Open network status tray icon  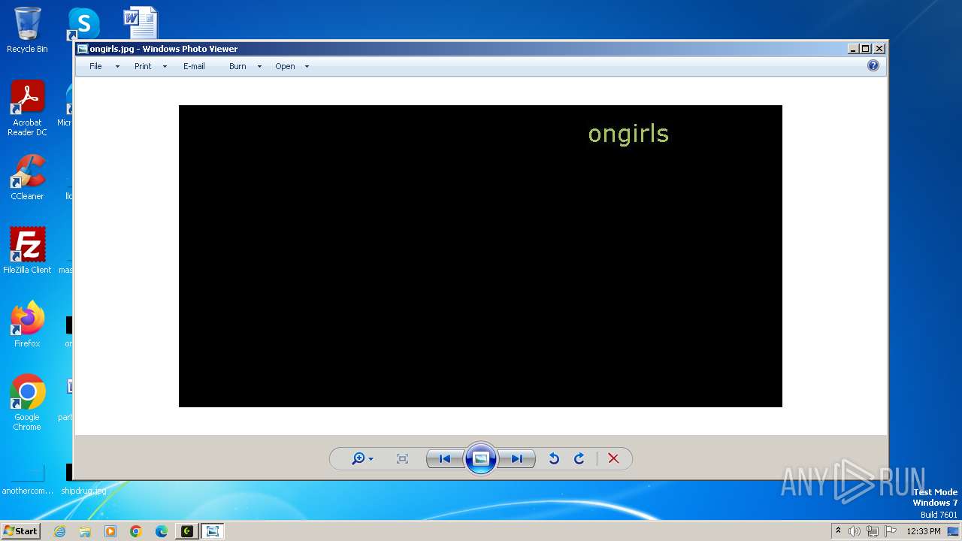point(873,531)
